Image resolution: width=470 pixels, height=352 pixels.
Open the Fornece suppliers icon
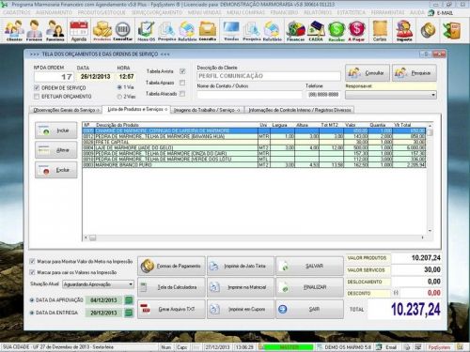tap(34, 30)
